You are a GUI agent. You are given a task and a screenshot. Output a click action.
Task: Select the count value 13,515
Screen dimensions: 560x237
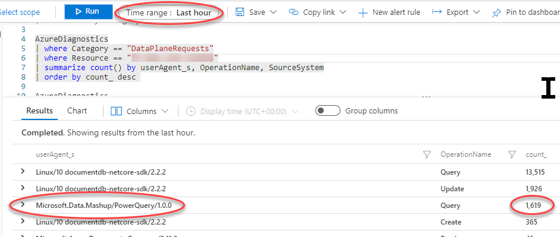[x=535, y=172]
